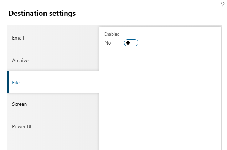
Task: Click the "Enabled" field label
Action: 112,34
